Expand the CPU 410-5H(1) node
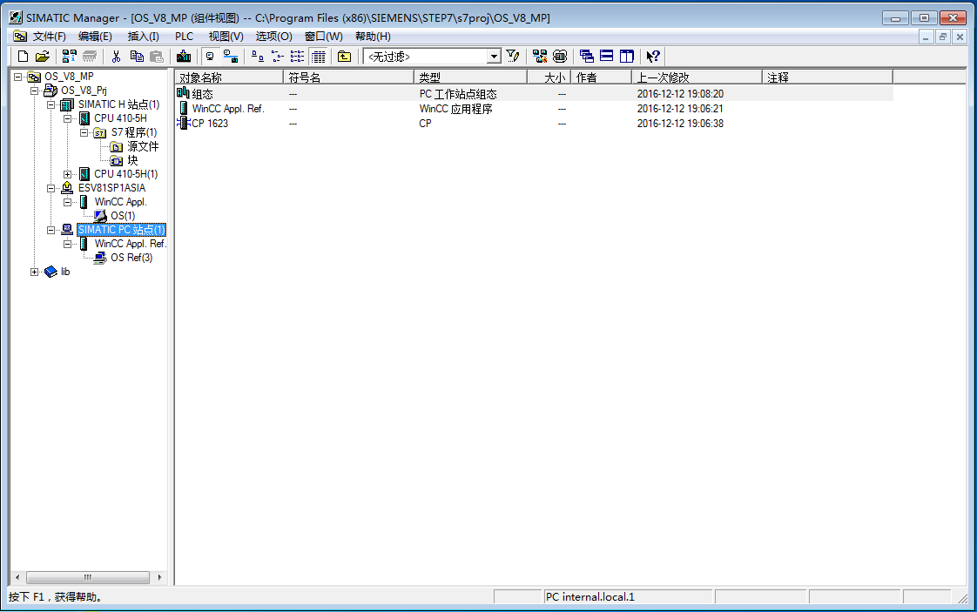977x612 pixels. coord(67,174)
